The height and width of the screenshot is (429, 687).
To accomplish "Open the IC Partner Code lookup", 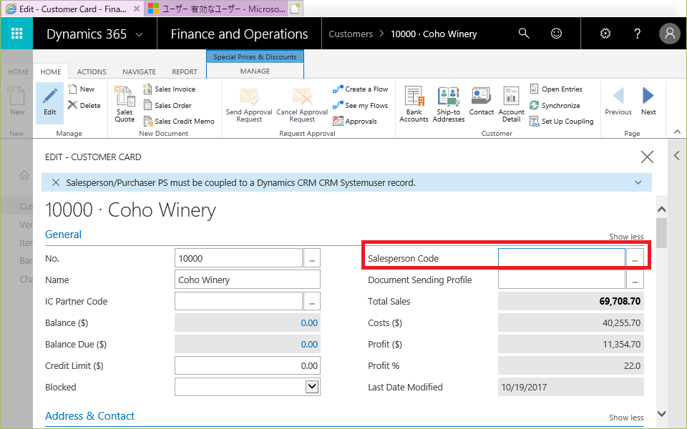I will [312, 301].
